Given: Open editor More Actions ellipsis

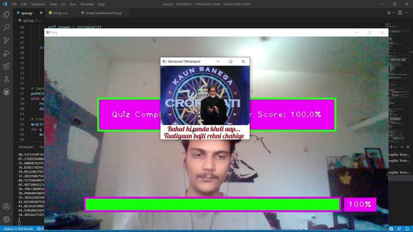Looking at the screenshot, I should [407, 13].
